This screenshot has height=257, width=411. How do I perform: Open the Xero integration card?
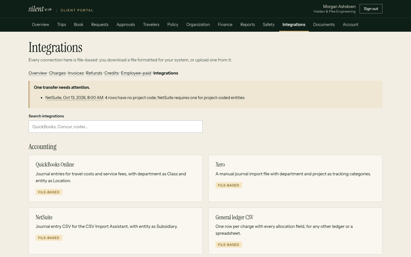[x=295, y=178]
